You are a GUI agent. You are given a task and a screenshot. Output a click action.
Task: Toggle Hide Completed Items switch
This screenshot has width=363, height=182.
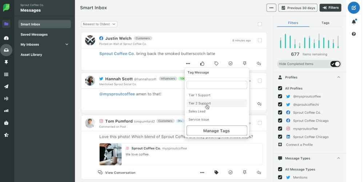(335, 64)
